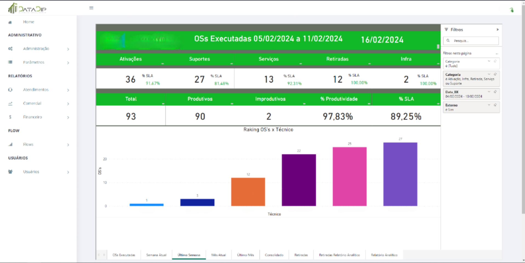
Task: Switch to the Consolidado tab
Action: click(x=274, y=255)
